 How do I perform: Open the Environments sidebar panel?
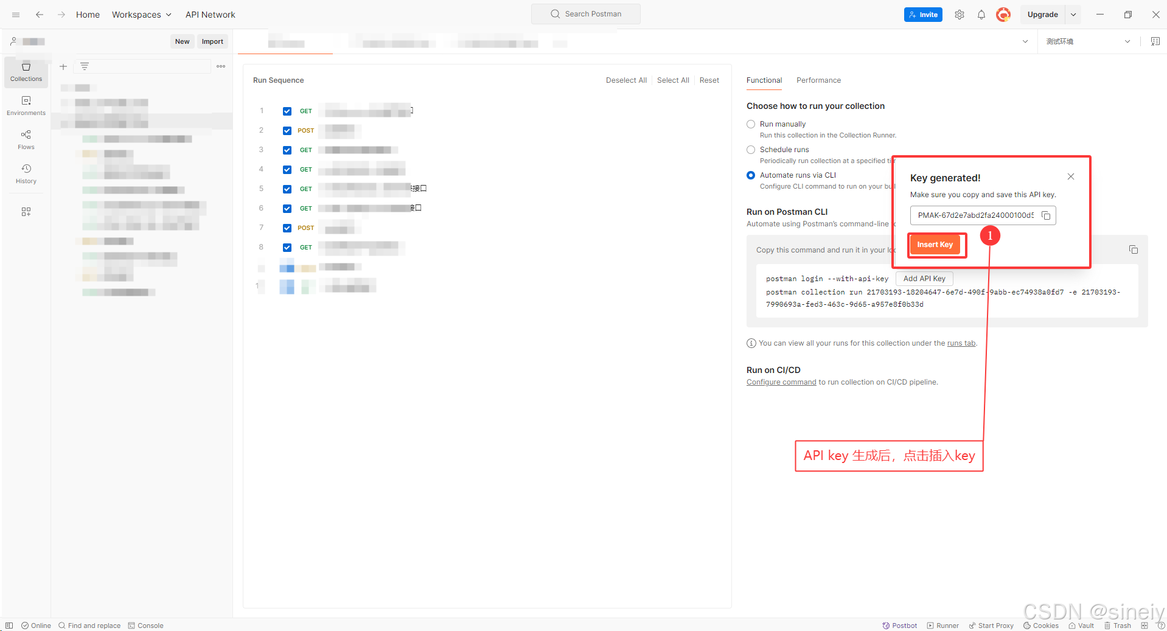[x=26, y=106]
